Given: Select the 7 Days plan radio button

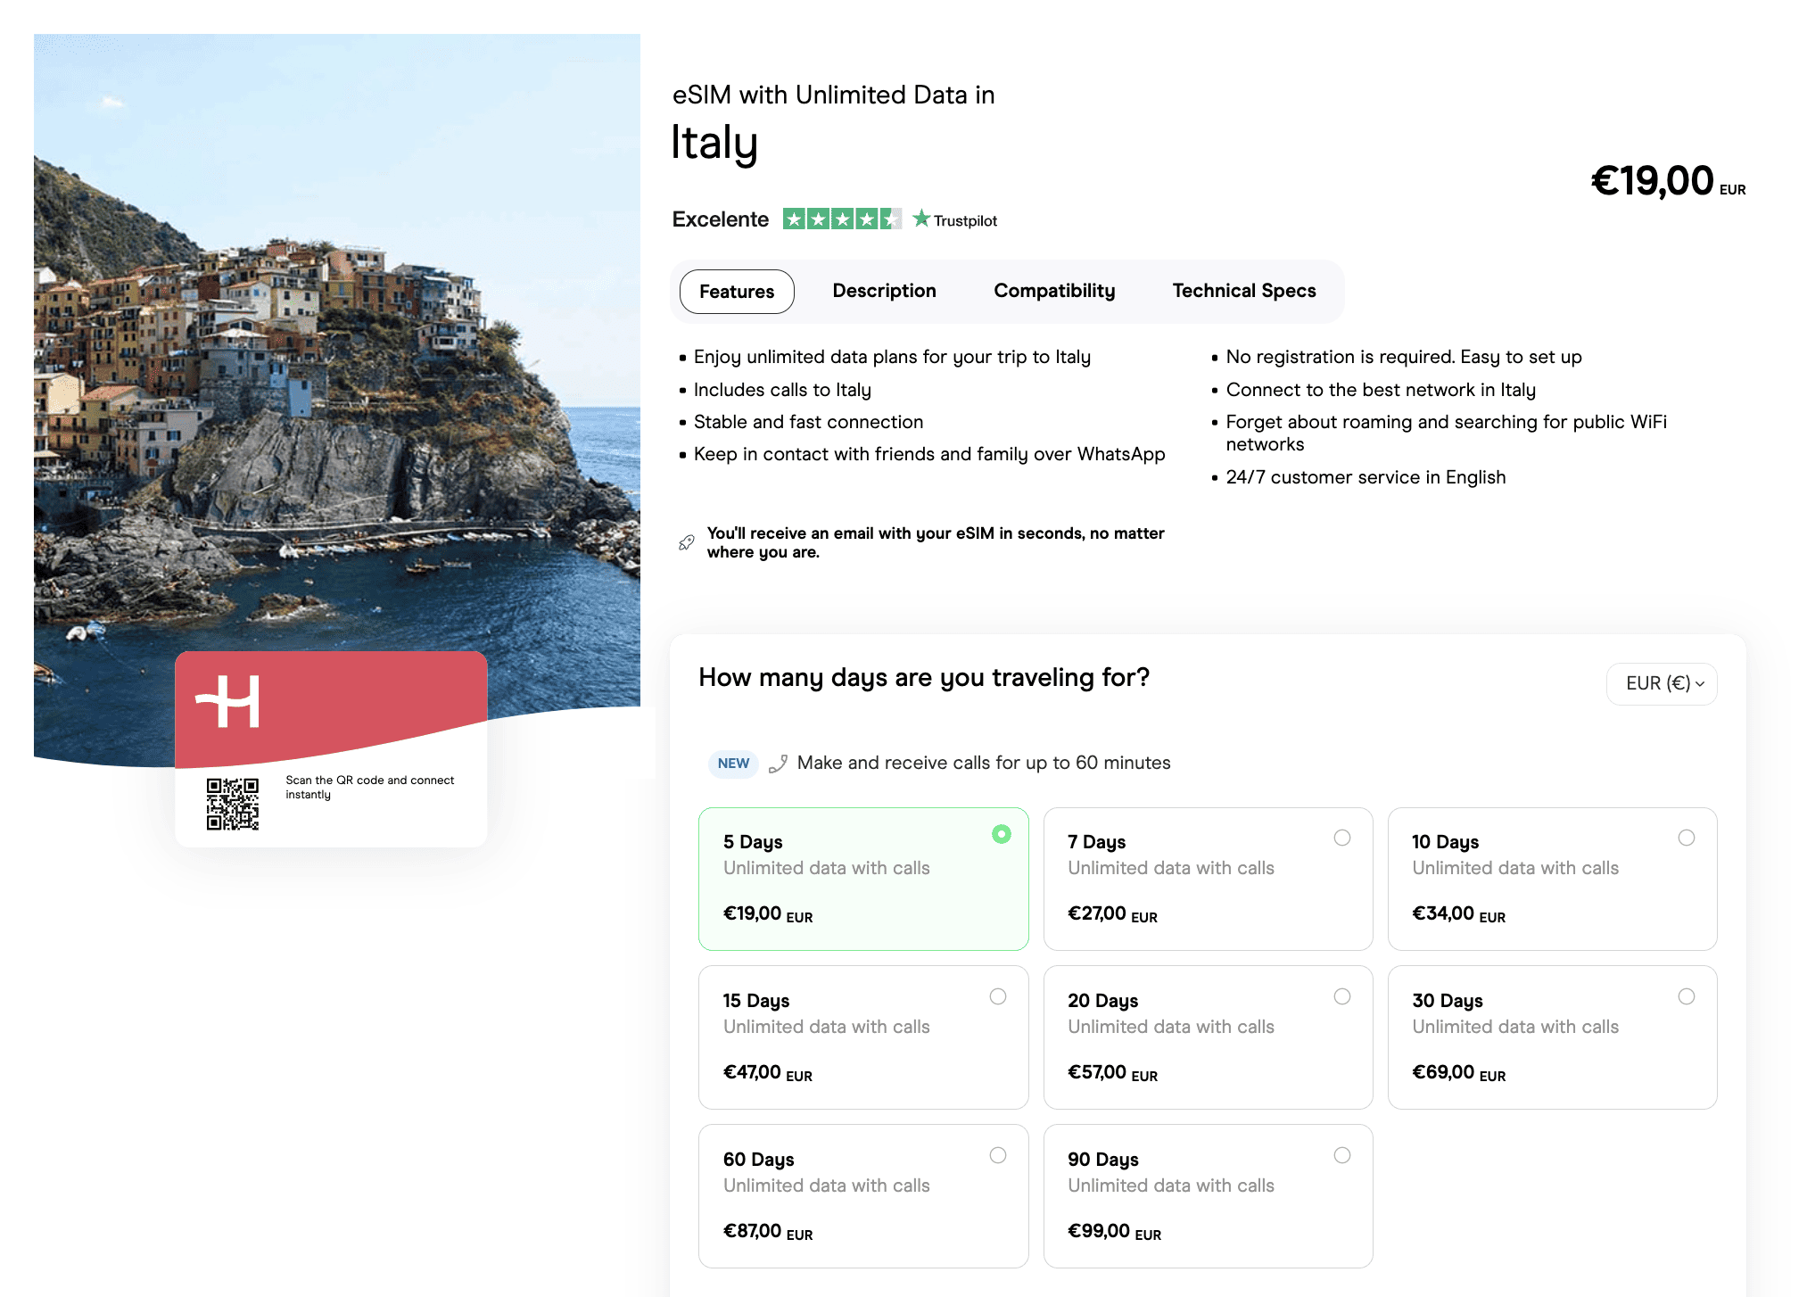Looking at the screenshot, I should click(x=1342, y=838).
